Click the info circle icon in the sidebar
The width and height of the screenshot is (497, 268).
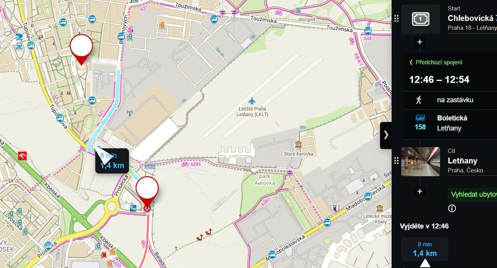[452, 209]
